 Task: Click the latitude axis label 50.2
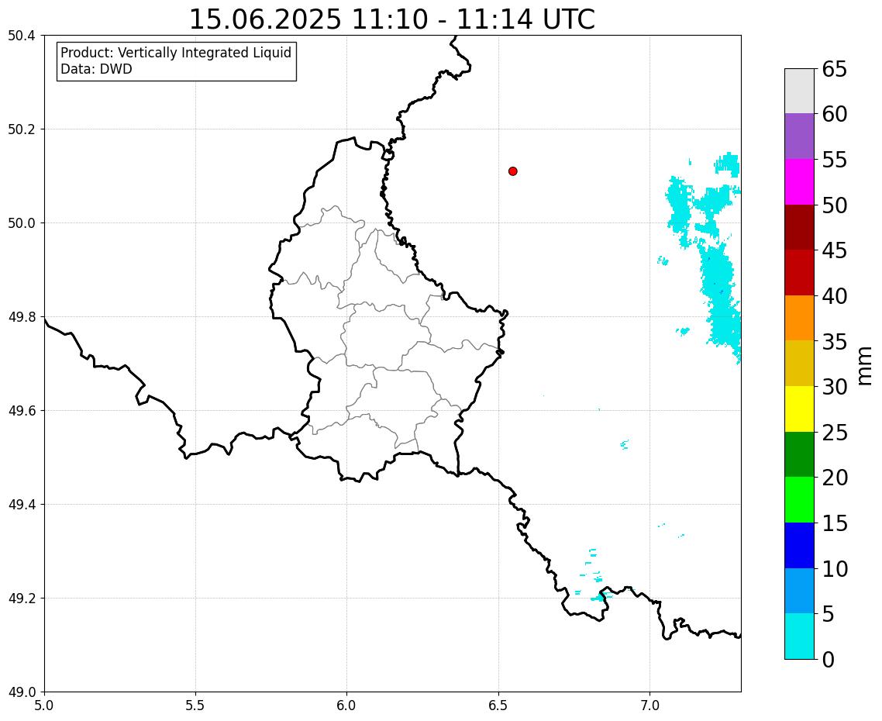22,129
